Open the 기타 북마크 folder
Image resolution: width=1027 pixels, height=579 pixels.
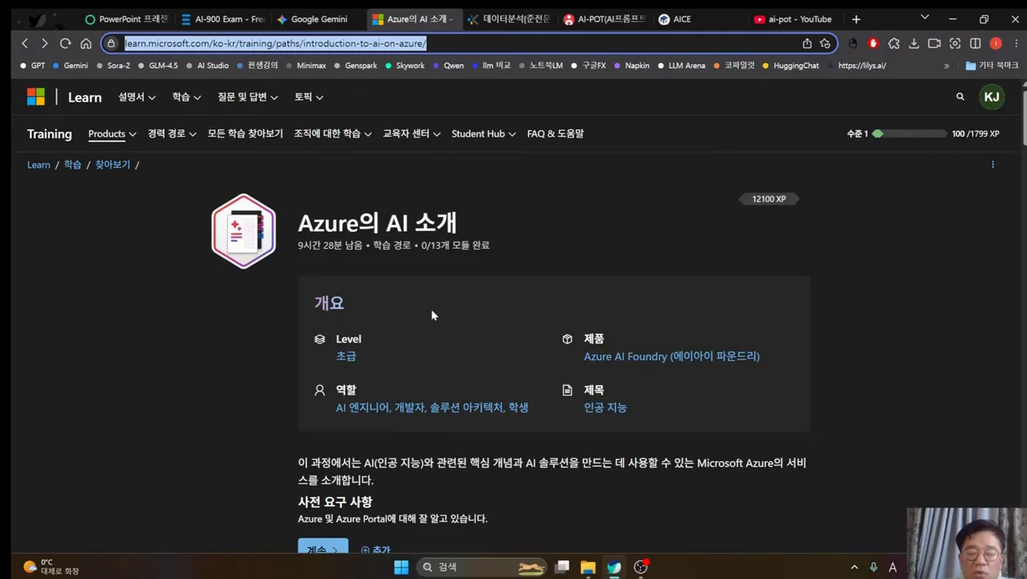(x=991, y=66)
